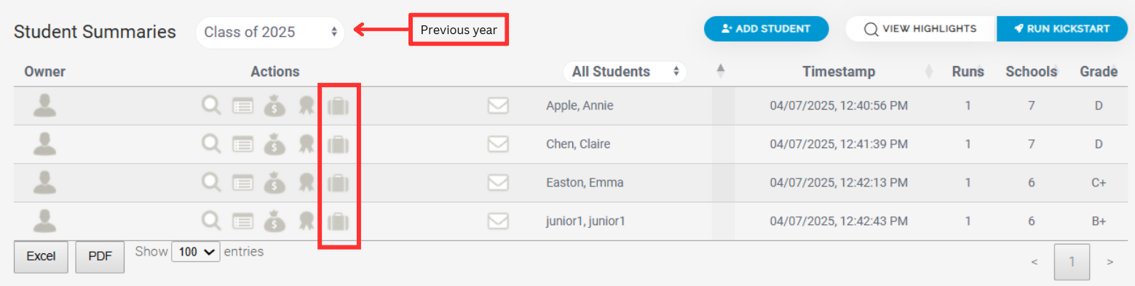Image resolution: width=1135 pixels, height=286 pixels.
Task: Click the View Highlights button
Action: coord(920,29)
